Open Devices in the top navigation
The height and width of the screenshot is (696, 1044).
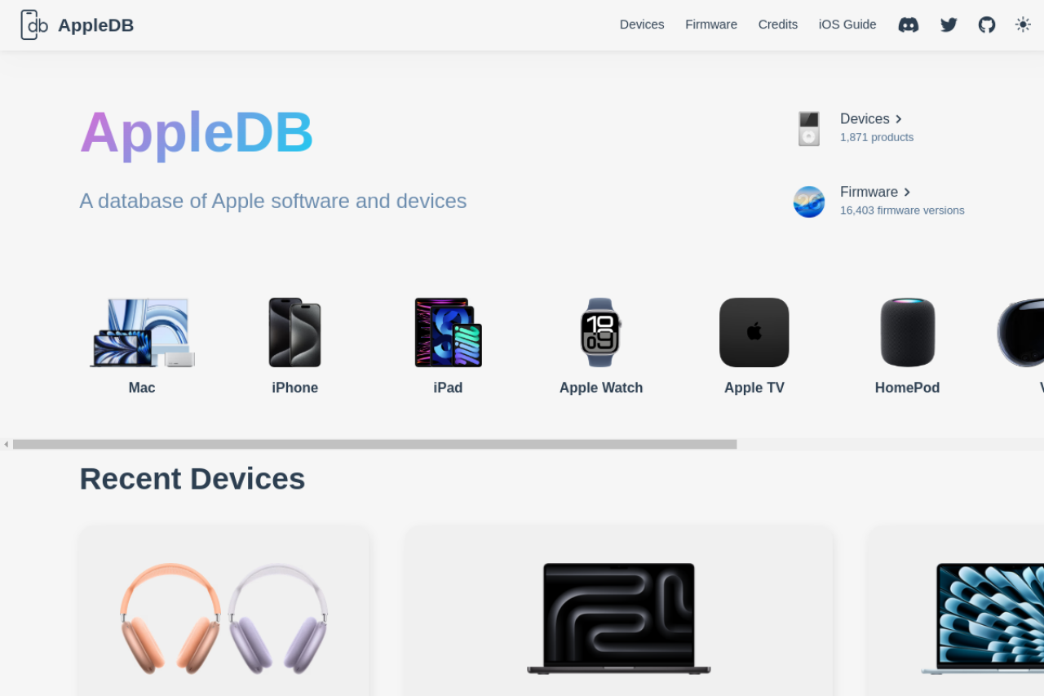642,24
